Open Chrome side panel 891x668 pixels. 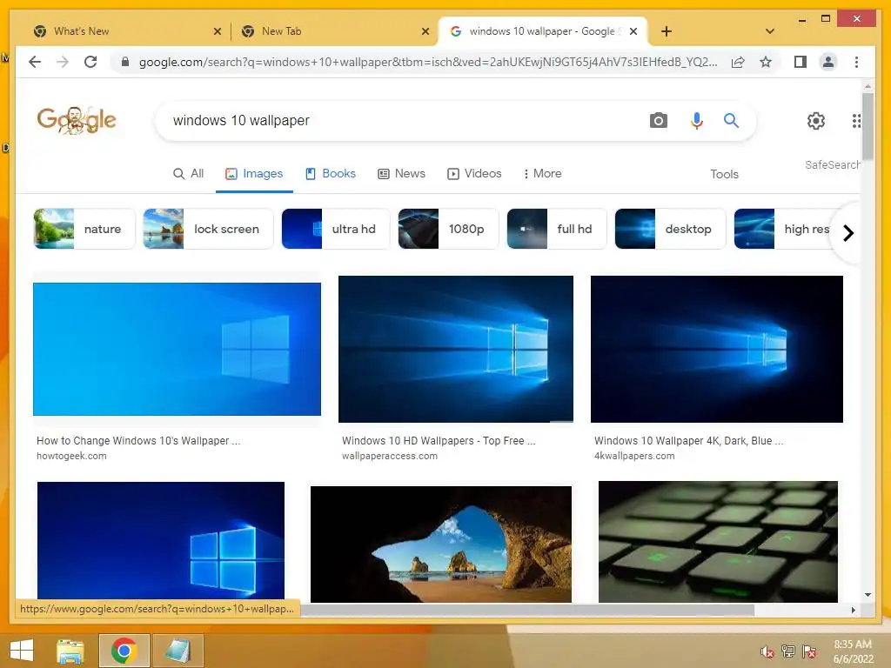point(801,62)
